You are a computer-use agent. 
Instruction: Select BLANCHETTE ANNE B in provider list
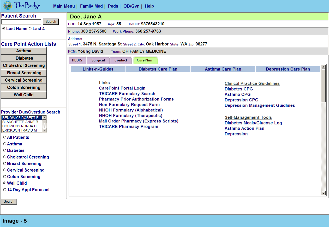[22, 122]
